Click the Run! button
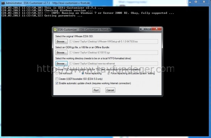Viewport: 211px width, 138px height. pyautogui.click(x=96, y=90)
